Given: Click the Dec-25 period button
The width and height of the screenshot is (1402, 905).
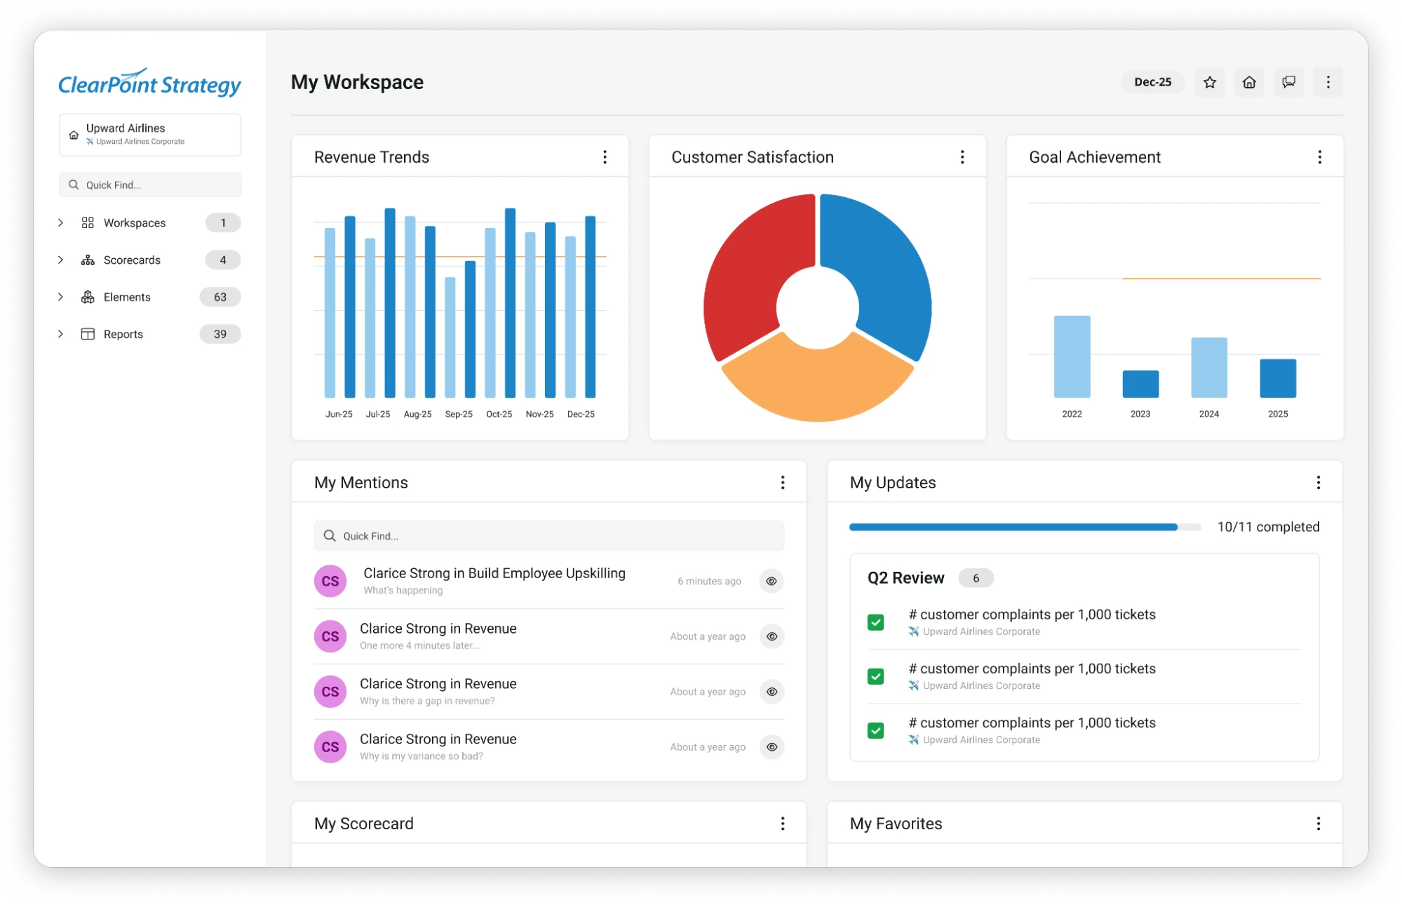Looking at the screenshot, I should (x=1152, y=82).
